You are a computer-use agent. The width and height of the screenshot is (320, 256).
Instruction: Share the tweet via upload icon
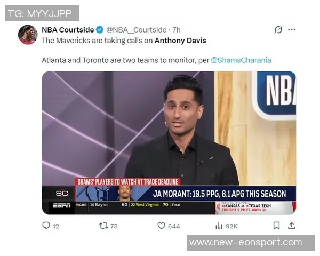coord(292,226)
